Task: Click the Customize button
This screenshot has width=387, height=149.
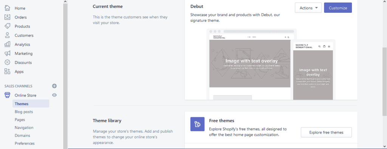Action: pyautogui.click(x=338, y=8)
